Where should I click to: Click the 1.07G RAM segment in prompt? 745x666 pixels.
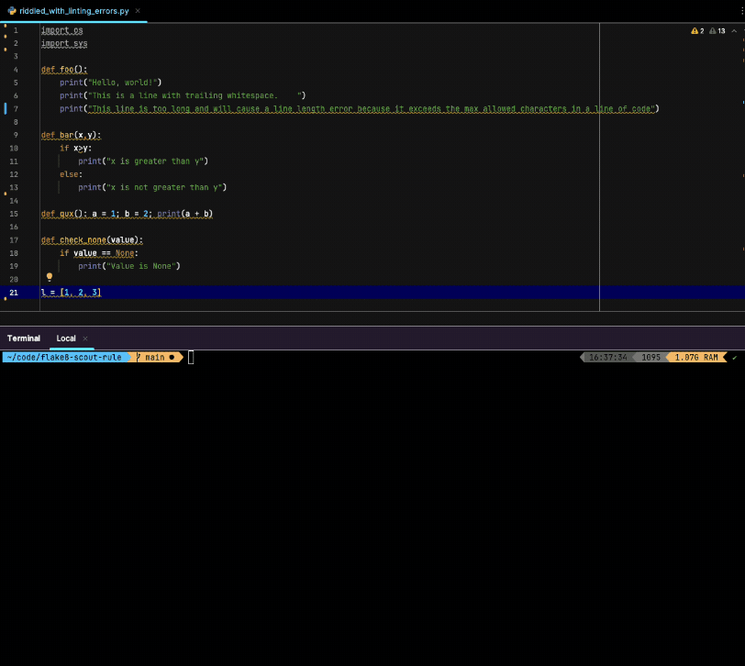tap(696, 357)
